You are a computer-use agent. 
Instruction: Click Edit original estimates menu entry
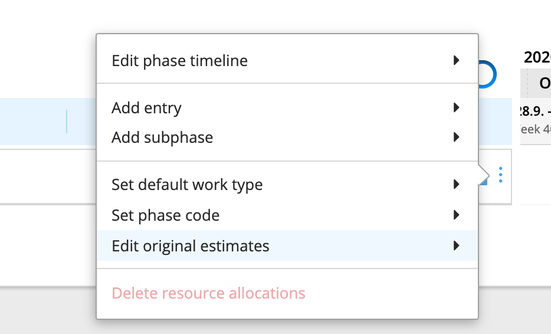[x=190, y=247]
